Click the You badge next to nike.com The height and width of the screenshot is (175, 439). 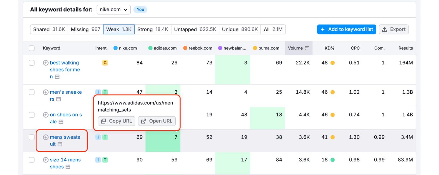pos(140,9)
